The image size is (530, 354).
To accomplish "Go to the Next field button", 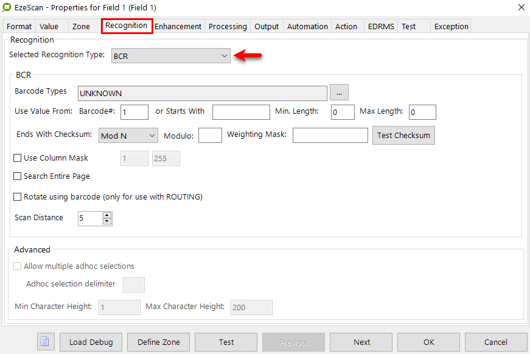I will [361, 342].
